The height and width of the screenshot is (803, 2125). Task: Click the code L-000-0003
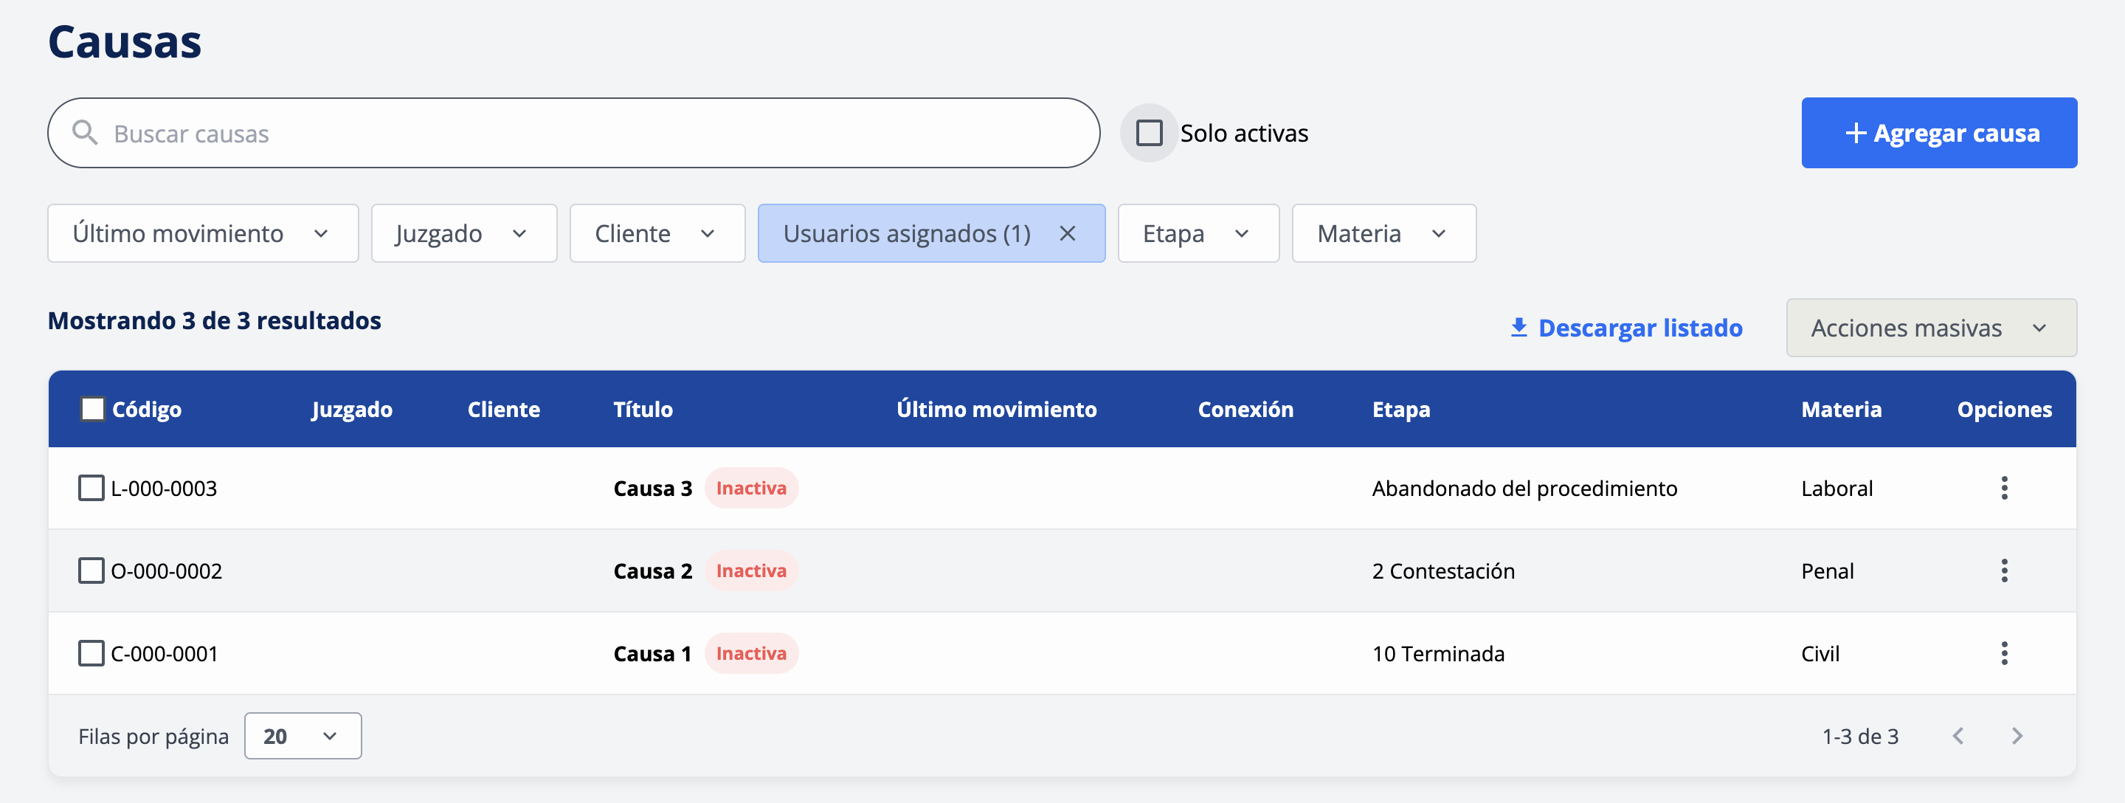(163, 489)
